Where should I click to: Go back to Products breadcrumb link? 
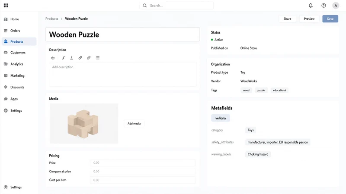pyautogui.click(x=51, y=19)
